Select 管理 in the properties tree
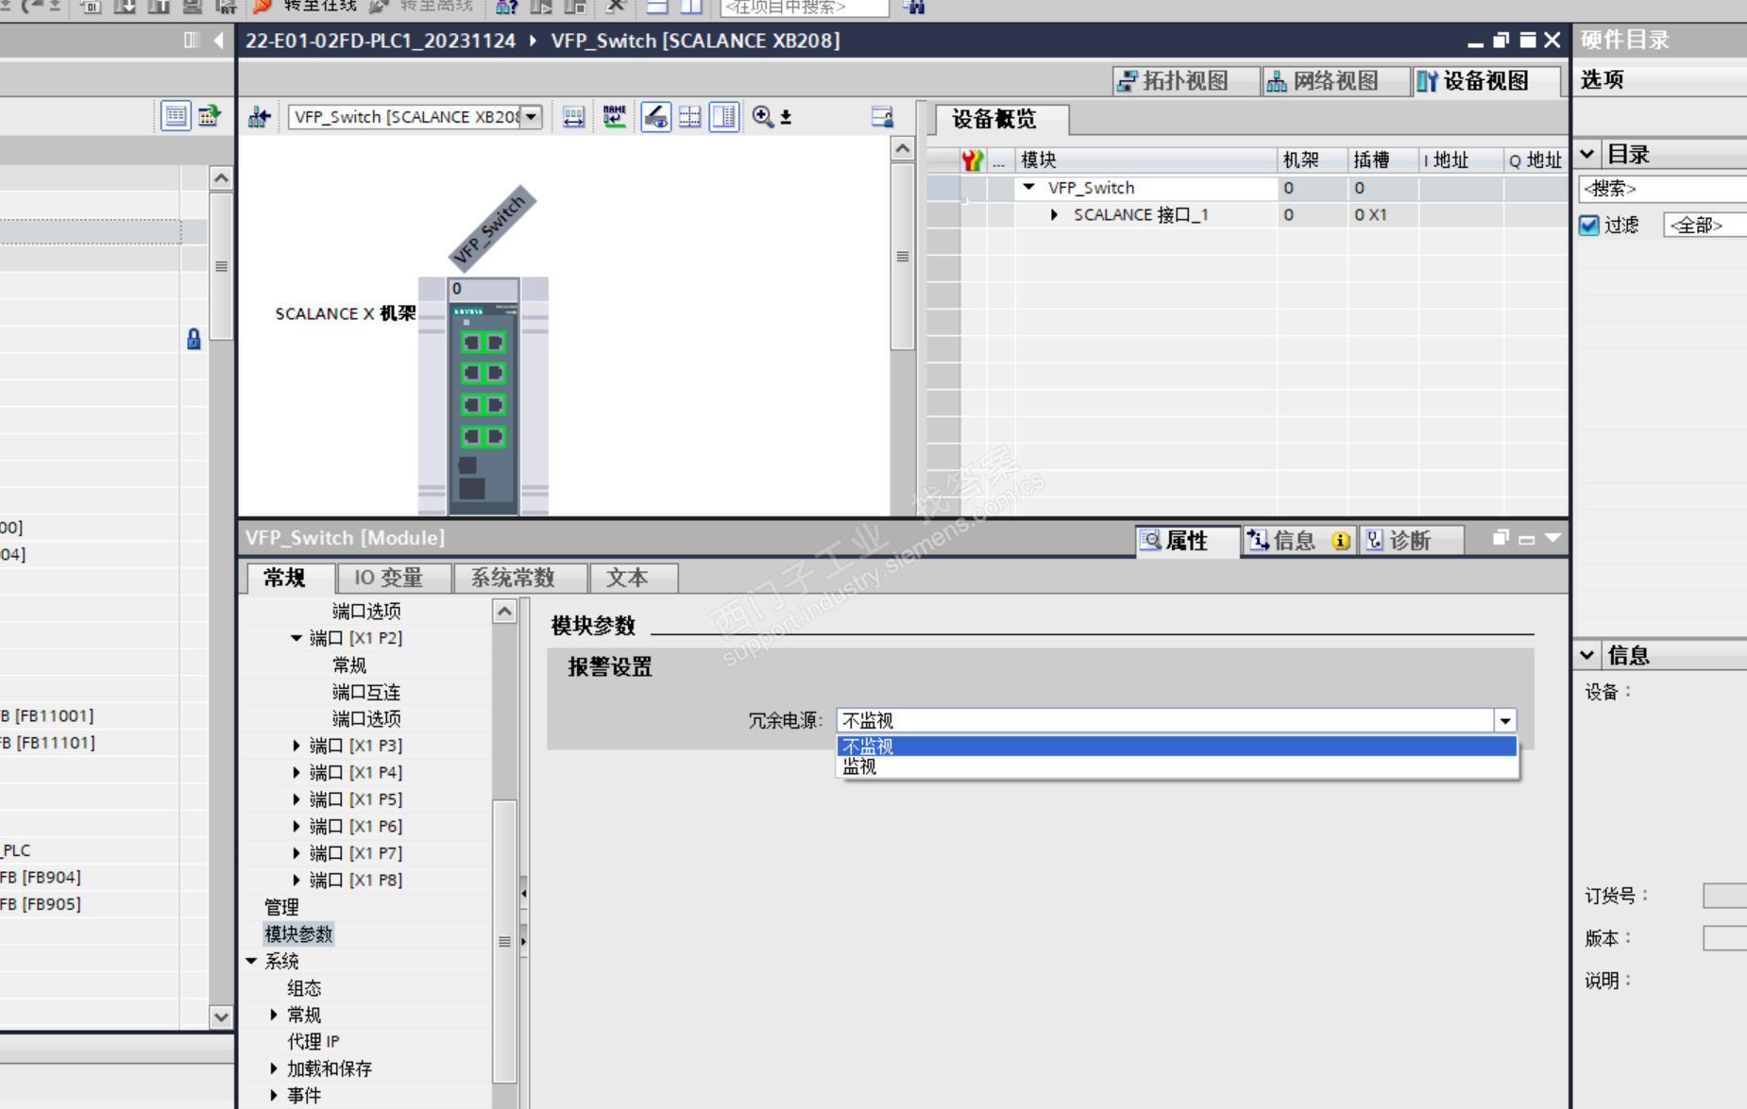Screen dimensions: 1747x1109 pos(281,907)
